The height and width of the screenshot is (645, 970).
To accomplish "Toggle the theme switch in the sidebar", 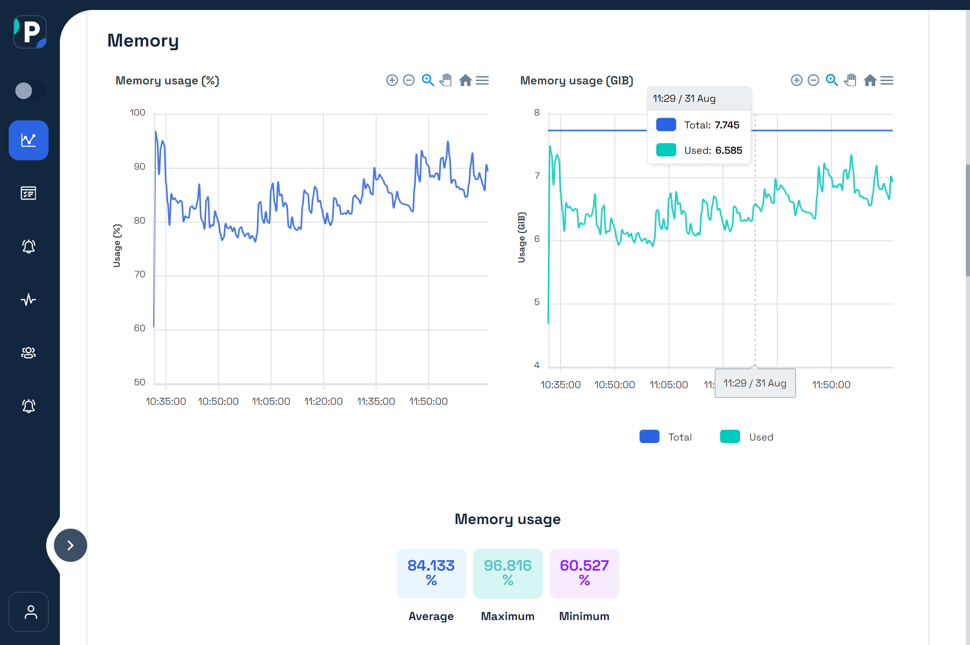I will [x=30, y=91].
